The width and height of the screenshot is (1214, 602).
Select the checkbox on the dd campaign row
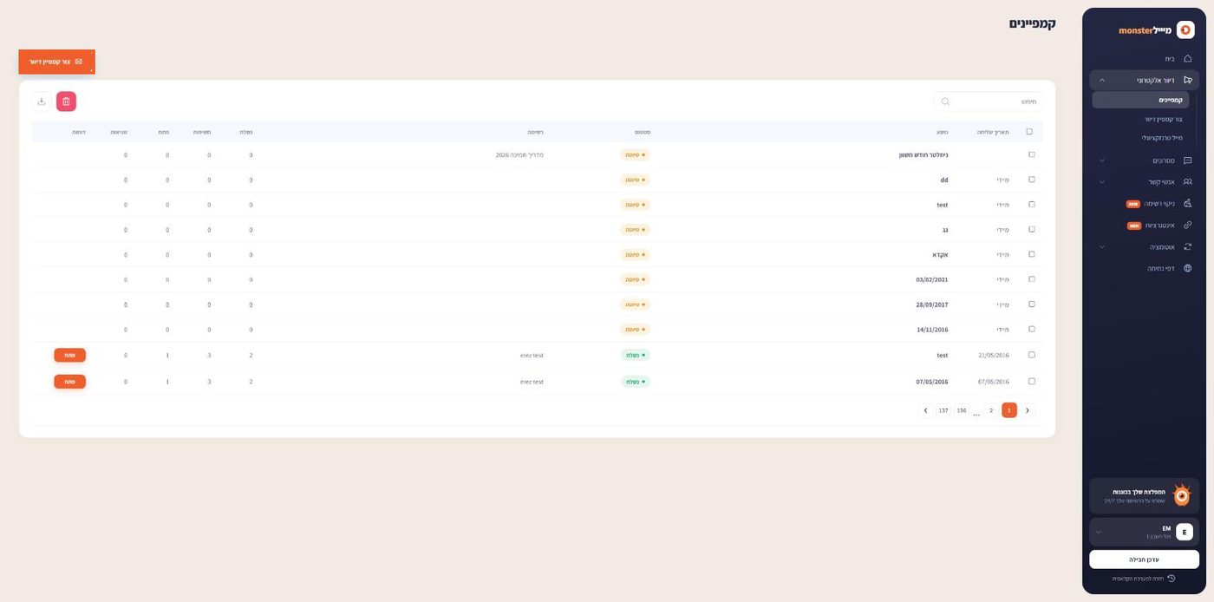1031,180
